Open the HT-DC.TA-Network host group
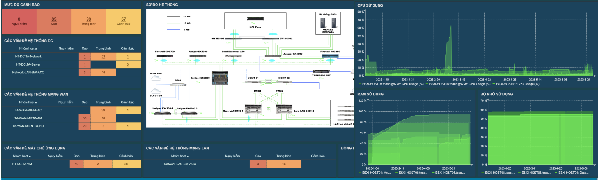This screenshot has height=180, width=598. (28, 56)
